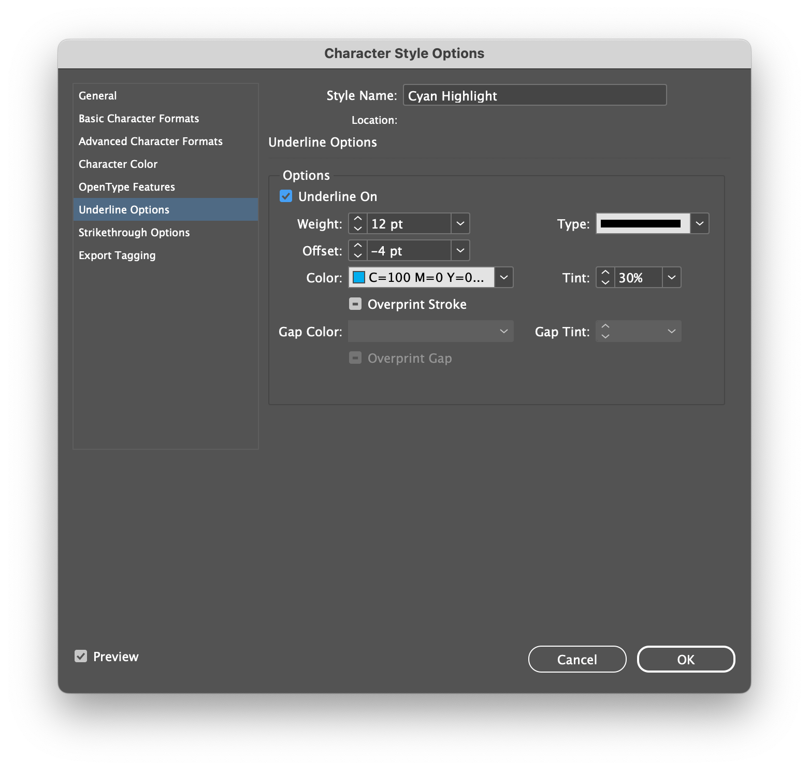Switch to Strikethrough Options
809x770 pixels.
click(x=134, y=232)
